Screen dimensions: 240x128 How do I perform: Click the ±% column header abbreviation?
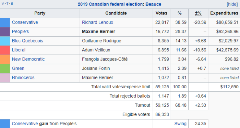pos(198,13)
